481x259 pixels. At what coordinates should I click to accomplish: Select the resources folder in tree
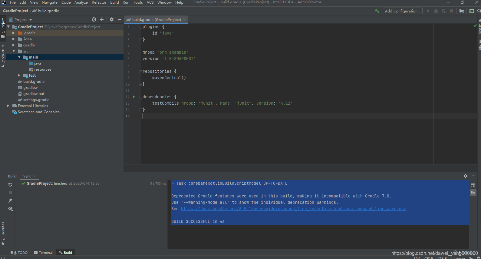tap(43, 69)
